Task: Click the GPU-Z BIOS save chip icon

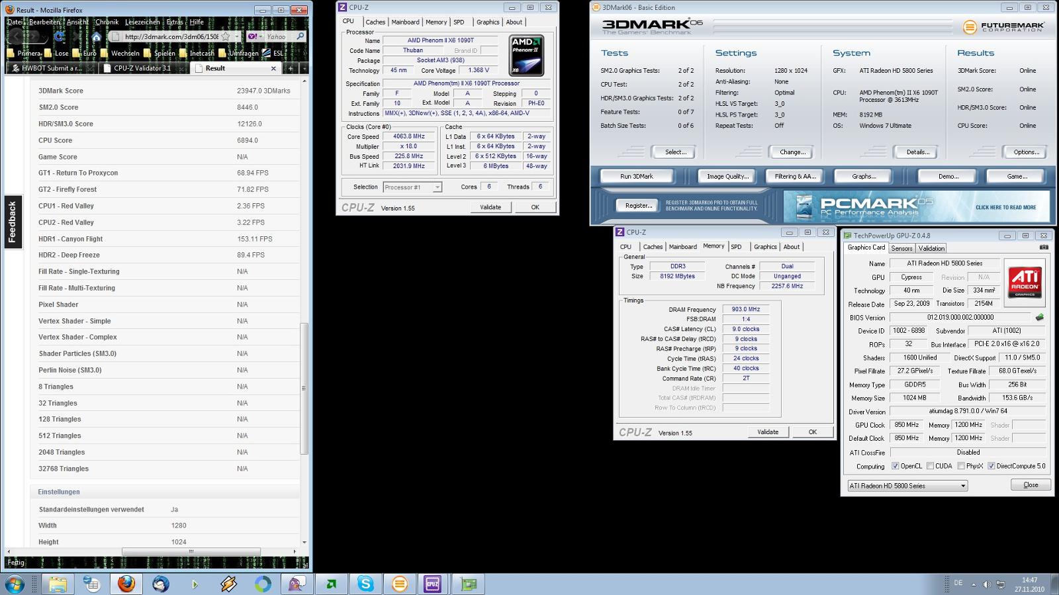Action: pos(1040,317)
